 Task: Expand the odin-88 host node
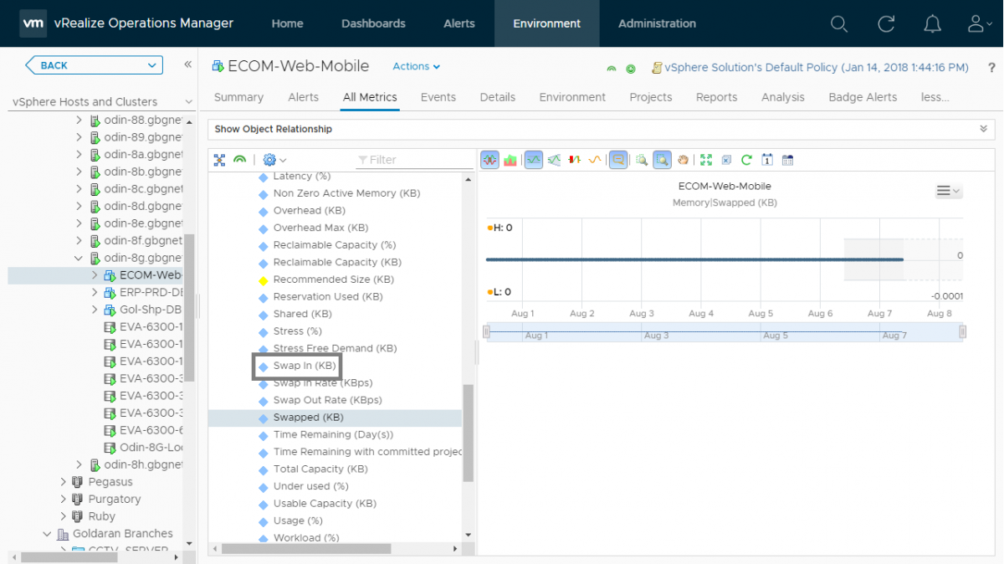click(79, 120)
